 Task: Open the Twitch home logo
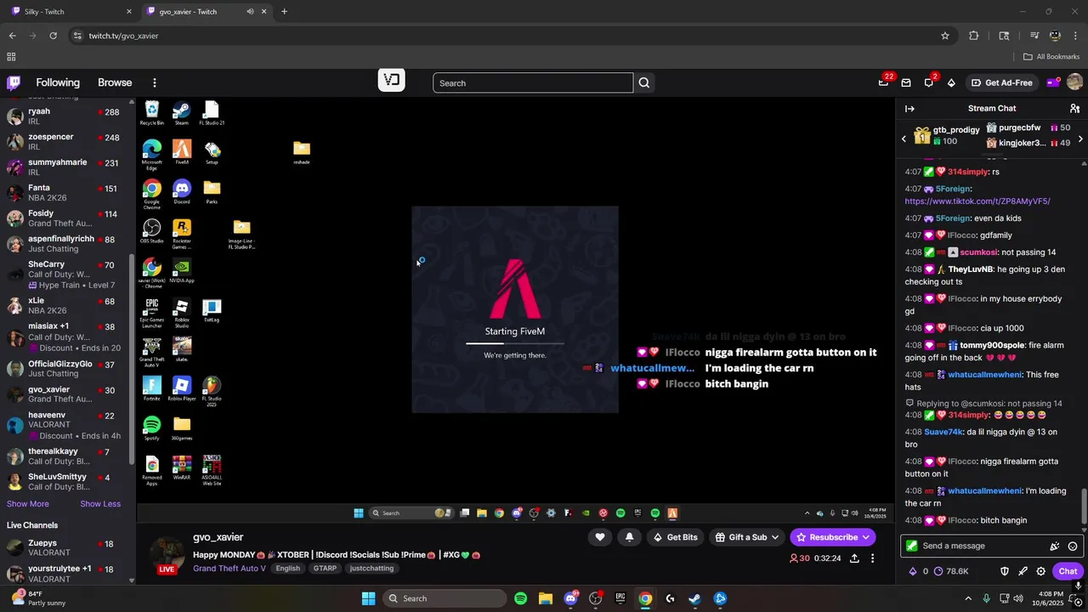point(14,82)
